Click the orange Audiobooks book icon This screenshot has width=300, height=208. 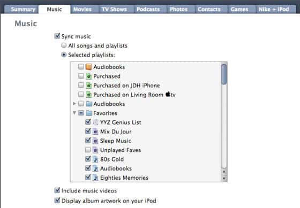[88, 67]
